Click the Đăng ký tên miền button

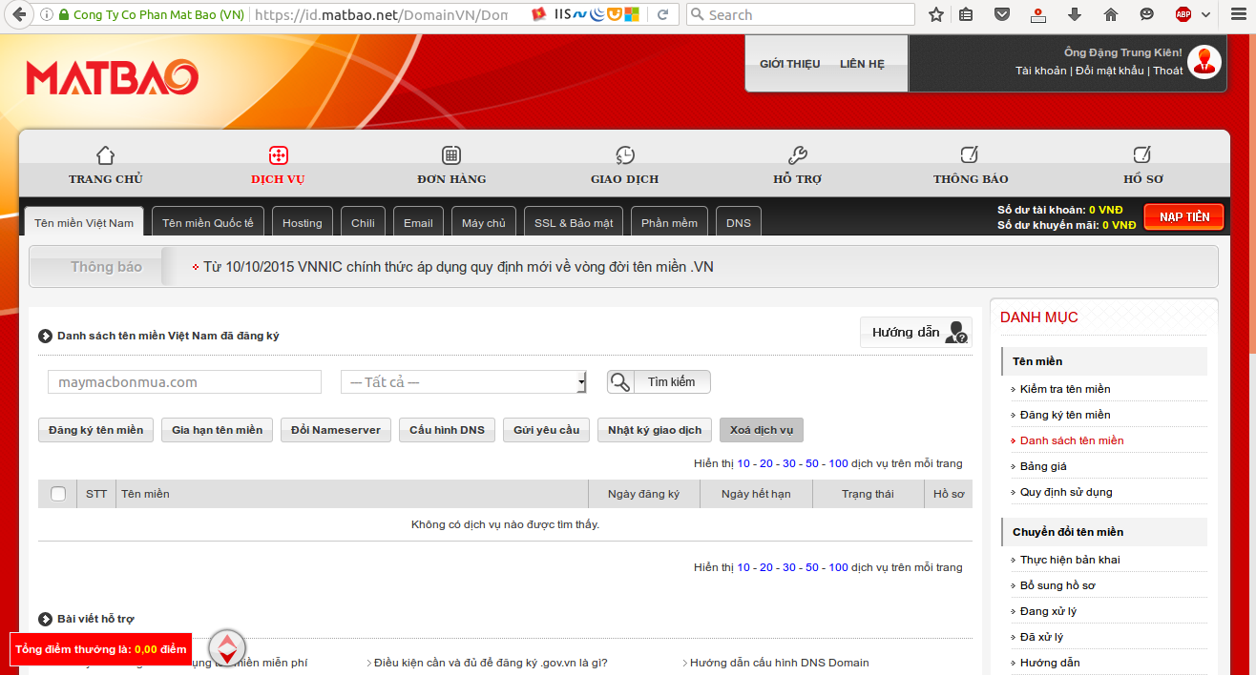click(96, 430)
